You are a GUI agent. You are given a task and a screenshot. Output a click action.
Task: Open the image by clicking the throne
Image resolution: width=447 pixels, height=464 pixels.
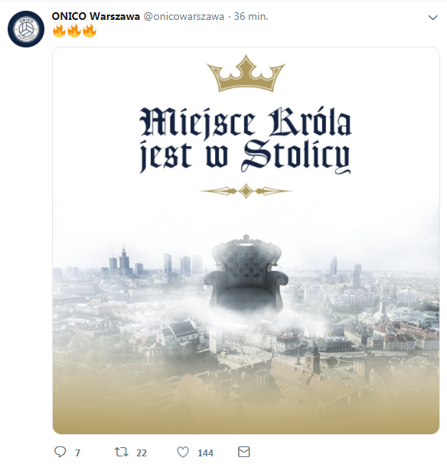tap(246, 273)
